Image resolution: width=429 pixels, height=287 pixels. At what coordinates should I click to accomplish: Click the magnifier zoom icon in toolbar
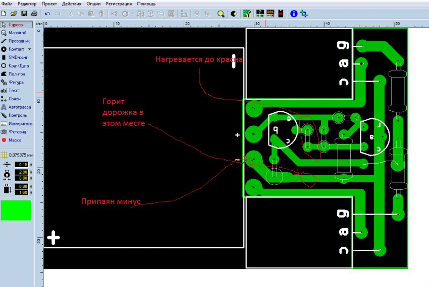tap(221, 14)
